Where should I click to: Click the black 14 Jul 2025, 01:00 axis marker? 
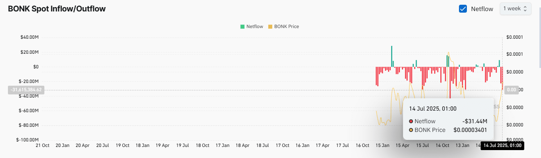502,146
